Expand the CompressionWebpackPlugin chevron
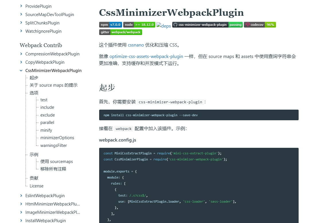 tap(21, 54)
